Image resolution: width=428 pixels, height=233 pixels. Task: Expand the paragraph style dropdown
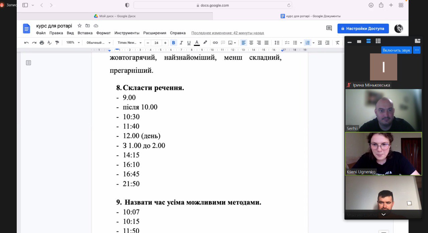98,43
